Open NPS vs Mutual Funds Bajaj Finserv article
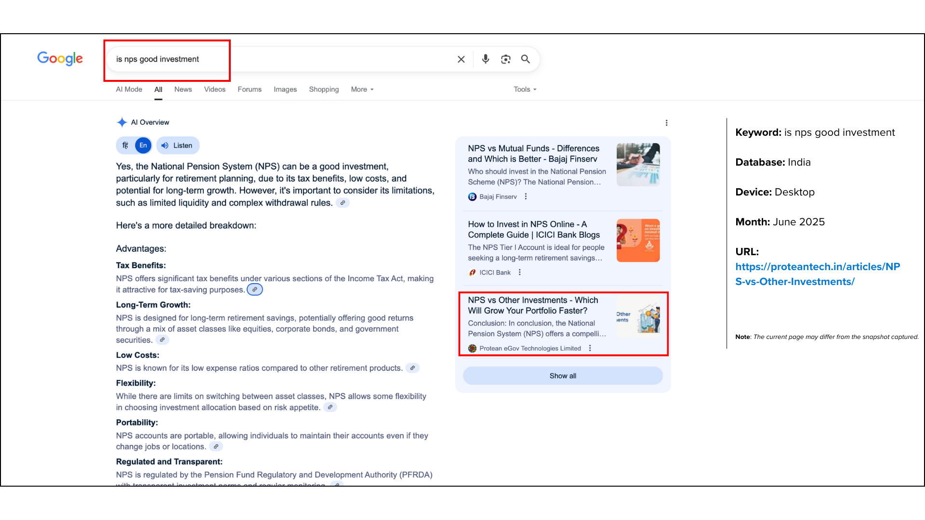The image size is (925, 520). (x=533, y=154)
